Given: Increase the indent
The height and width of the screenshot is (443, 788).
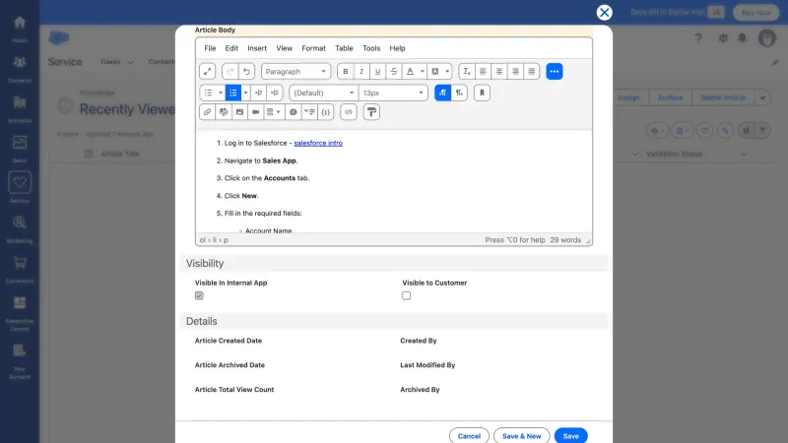Looking at the screenshot, I should pyautogui.click(x=275, y=93).
